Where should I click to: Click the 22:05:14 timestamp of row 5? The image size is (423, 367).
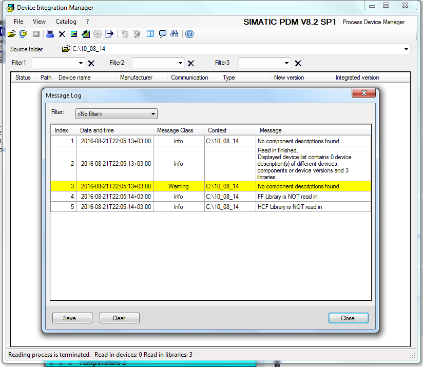click(116, 207)
